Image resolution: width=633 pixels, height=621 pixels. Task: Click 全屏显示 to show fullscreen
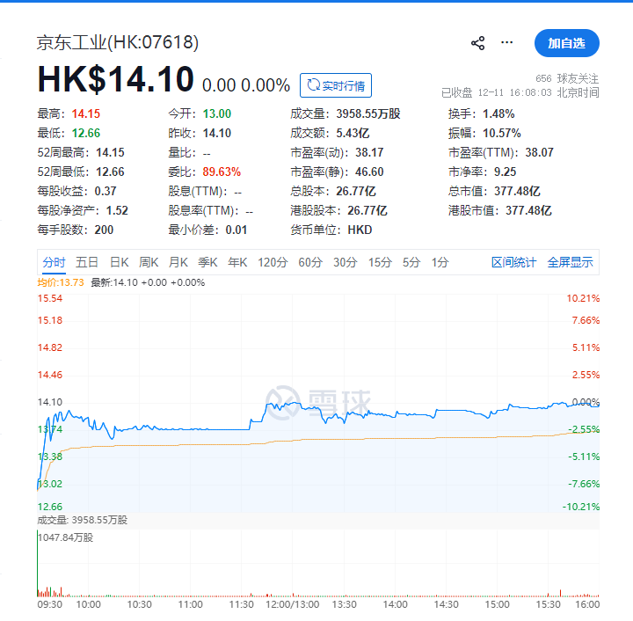coord(570,262)
